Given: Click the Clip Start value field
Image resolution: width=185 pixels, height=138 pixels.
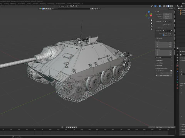Looking at the screenshot, I should (x=167, y=16).
